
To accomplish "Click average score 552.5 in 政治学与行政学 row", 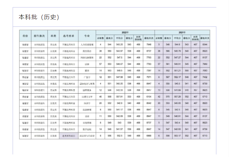I will pos(120,136).
